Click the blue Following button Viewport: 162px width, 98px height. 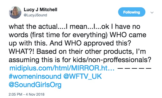pos(132,12)
